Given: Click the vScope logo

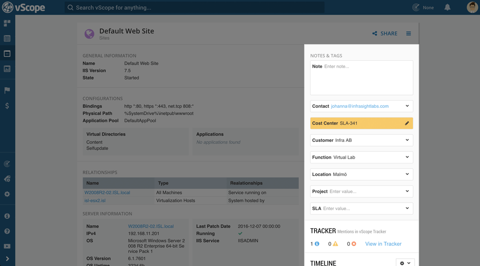Looking at the screenshot, I should tap(24, 7).
